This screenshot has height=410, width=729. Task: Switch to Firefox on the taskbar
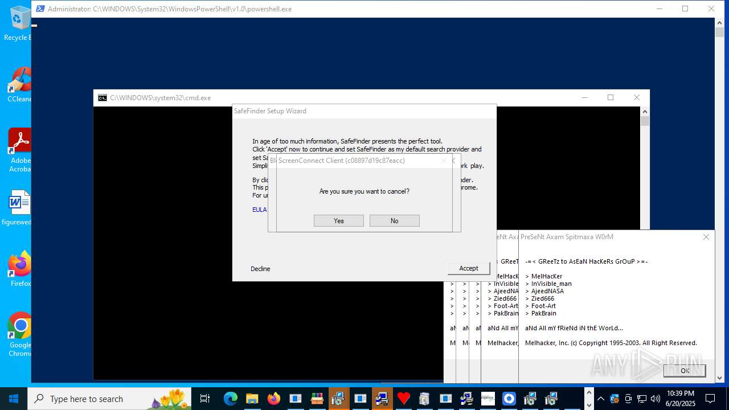coord(274,399)
